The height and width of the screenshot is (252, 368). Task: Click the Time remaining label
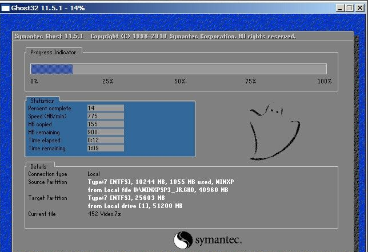tap(47, 149)
